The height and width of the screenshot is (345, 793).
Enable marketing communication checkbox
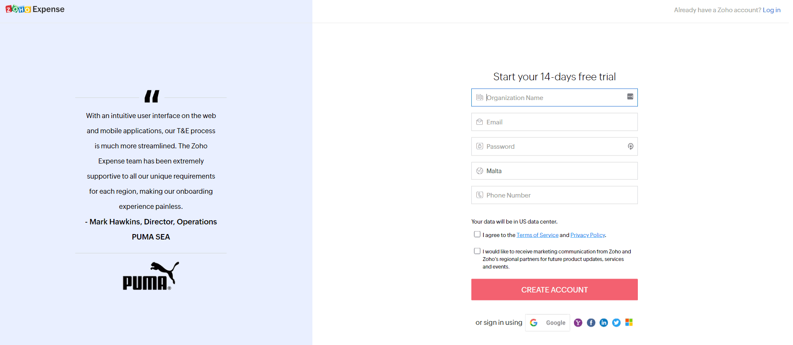tap(477, 251)
